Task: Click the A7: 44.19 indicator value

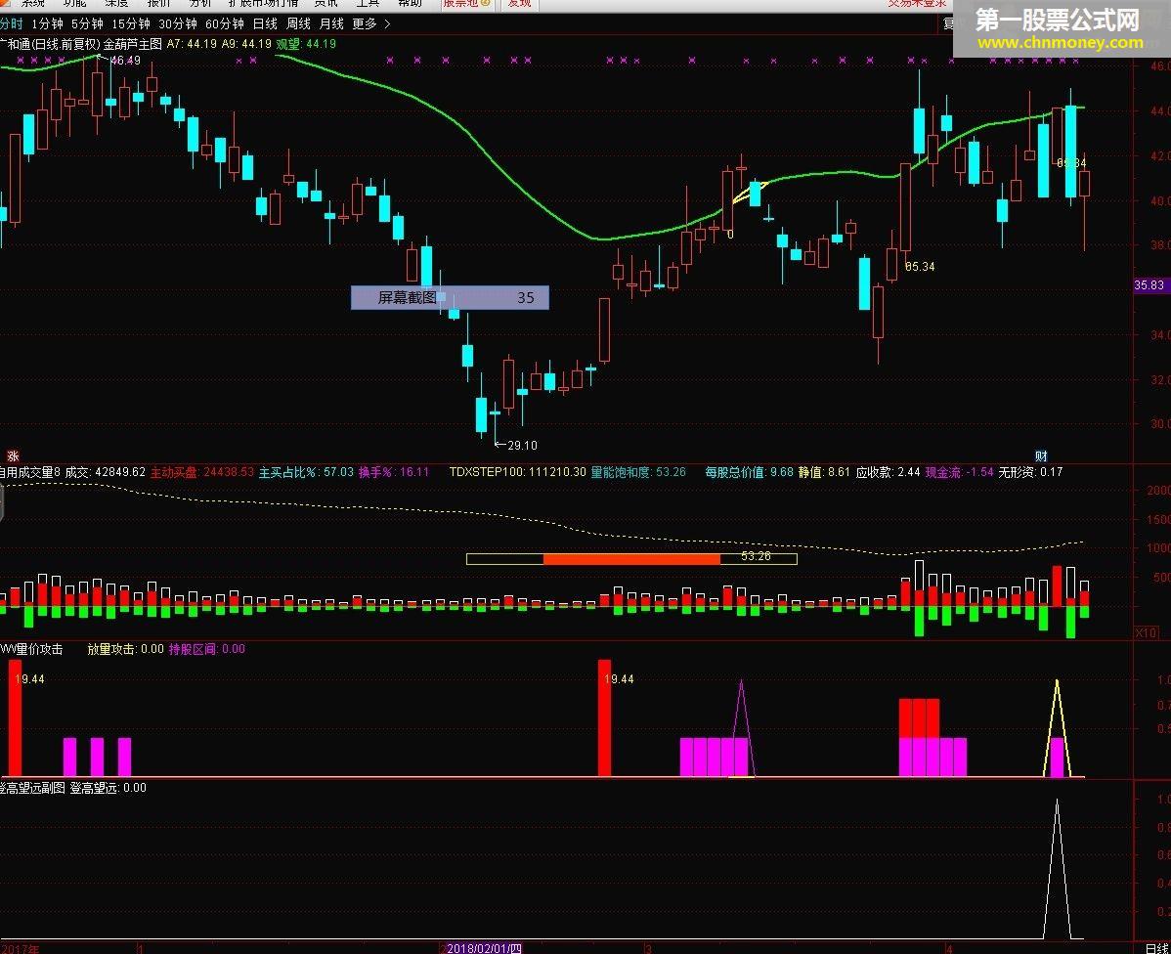Action: [192, 44]
